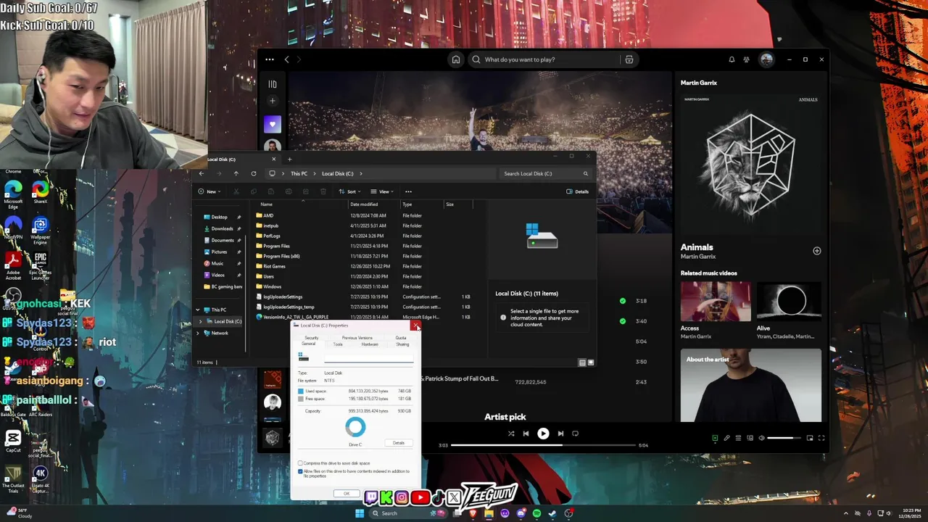Switch to large thumbnails view icon
Image resolution: width=928 pixels, height=522 pixels.
pos(591,362)
